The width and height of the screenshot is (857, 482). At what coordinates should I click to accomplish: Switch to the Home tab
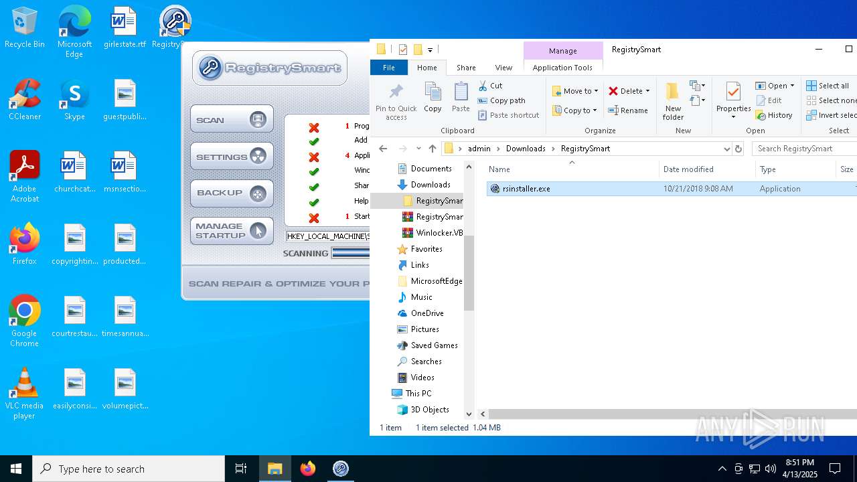(x=427, y=68)
